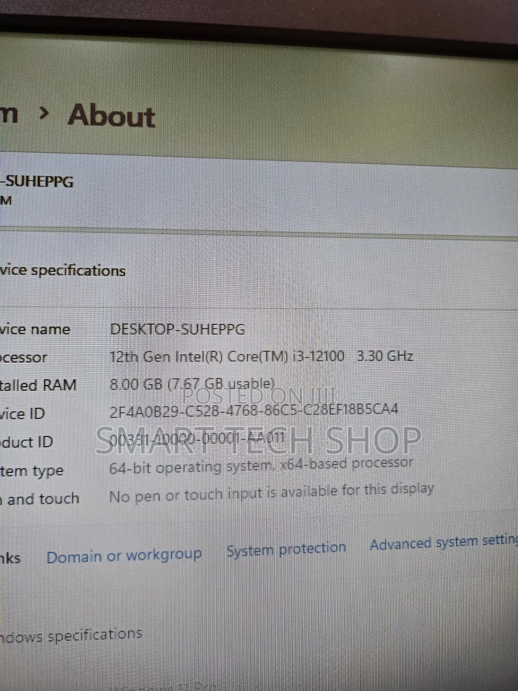
Task: Open the Domain or workgroup link
Action: [124, 556]
